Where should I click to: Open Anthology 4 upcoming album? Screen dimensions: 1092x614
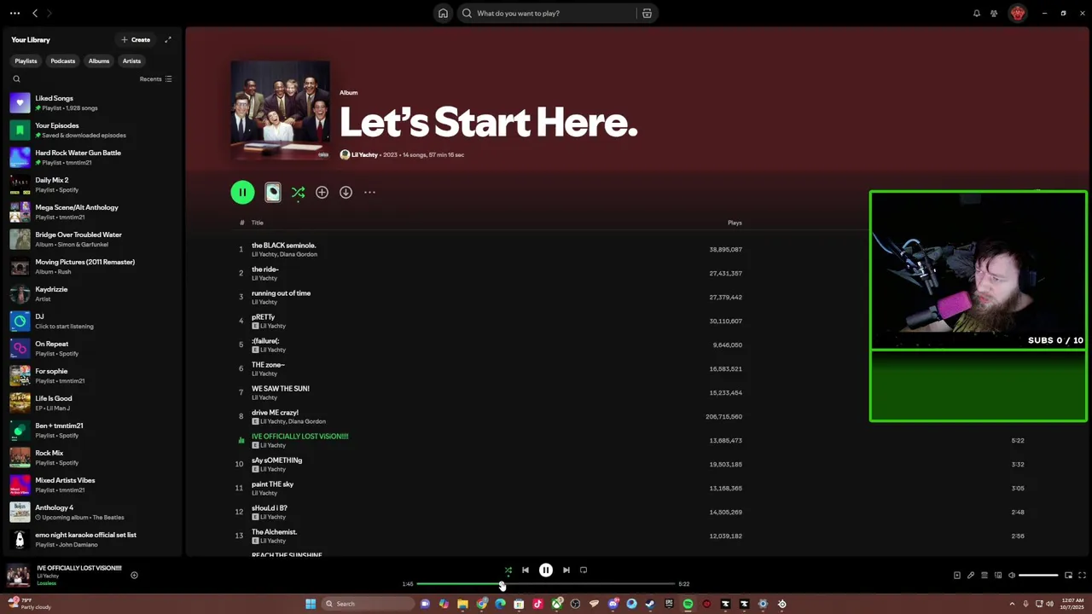[90, 512]
